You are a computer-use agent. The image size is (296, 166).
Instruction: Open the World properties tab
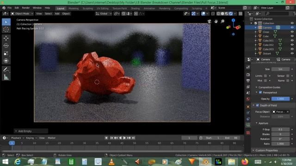coord(248,99)
